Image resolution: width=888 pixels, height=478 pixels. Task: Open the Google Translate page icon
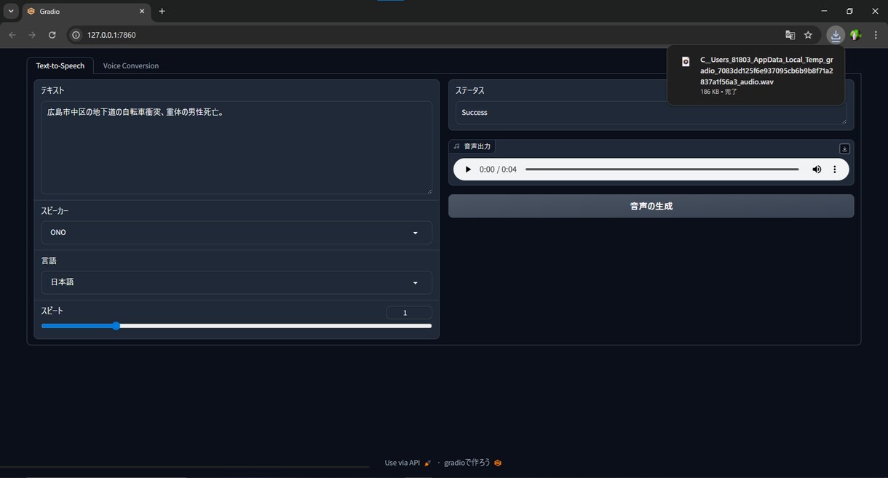(x=790, y=35)
